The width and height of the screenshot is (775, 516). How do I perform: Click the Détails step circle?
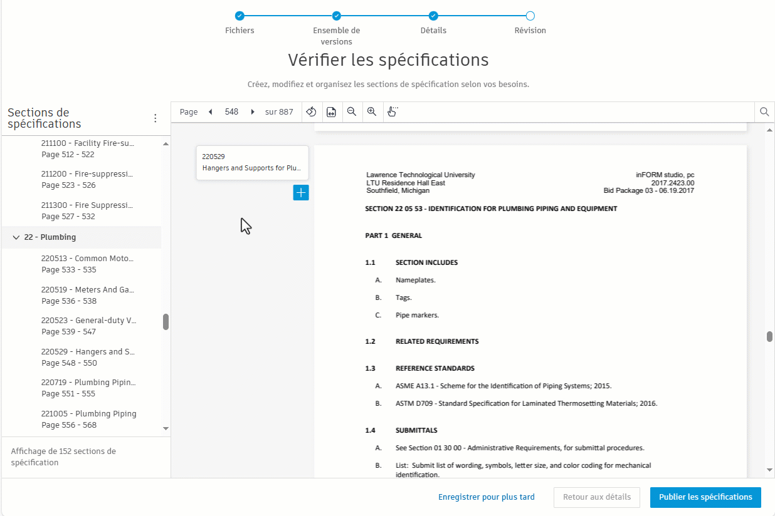pyautogui.click(x=433, y=16)
